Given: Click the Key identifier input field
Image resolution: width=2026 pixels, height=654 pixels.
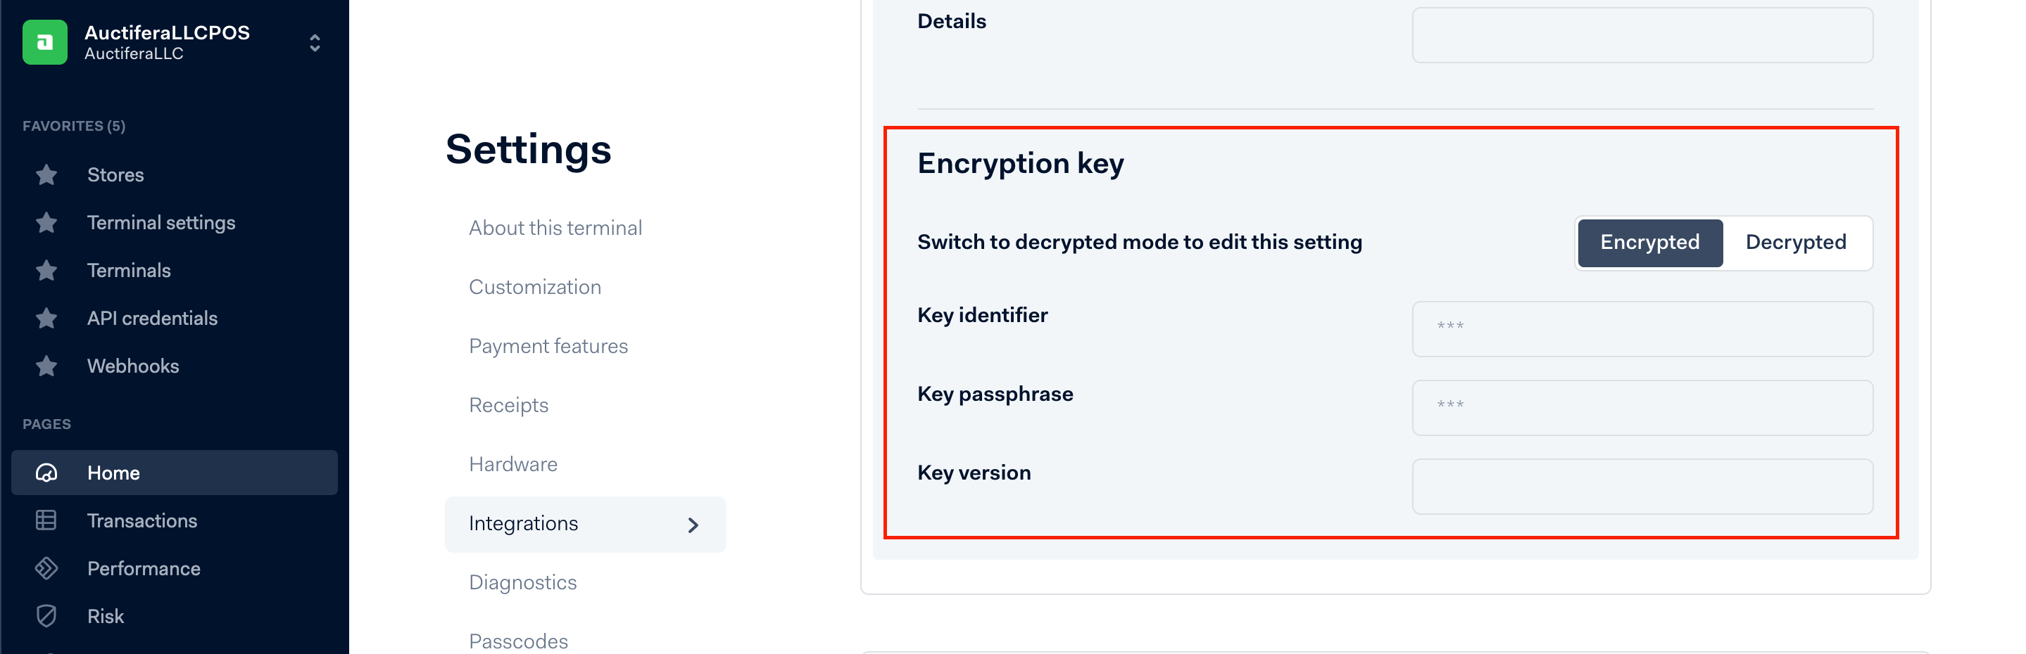Looking at the screenshot, I should coord(1642,329).
